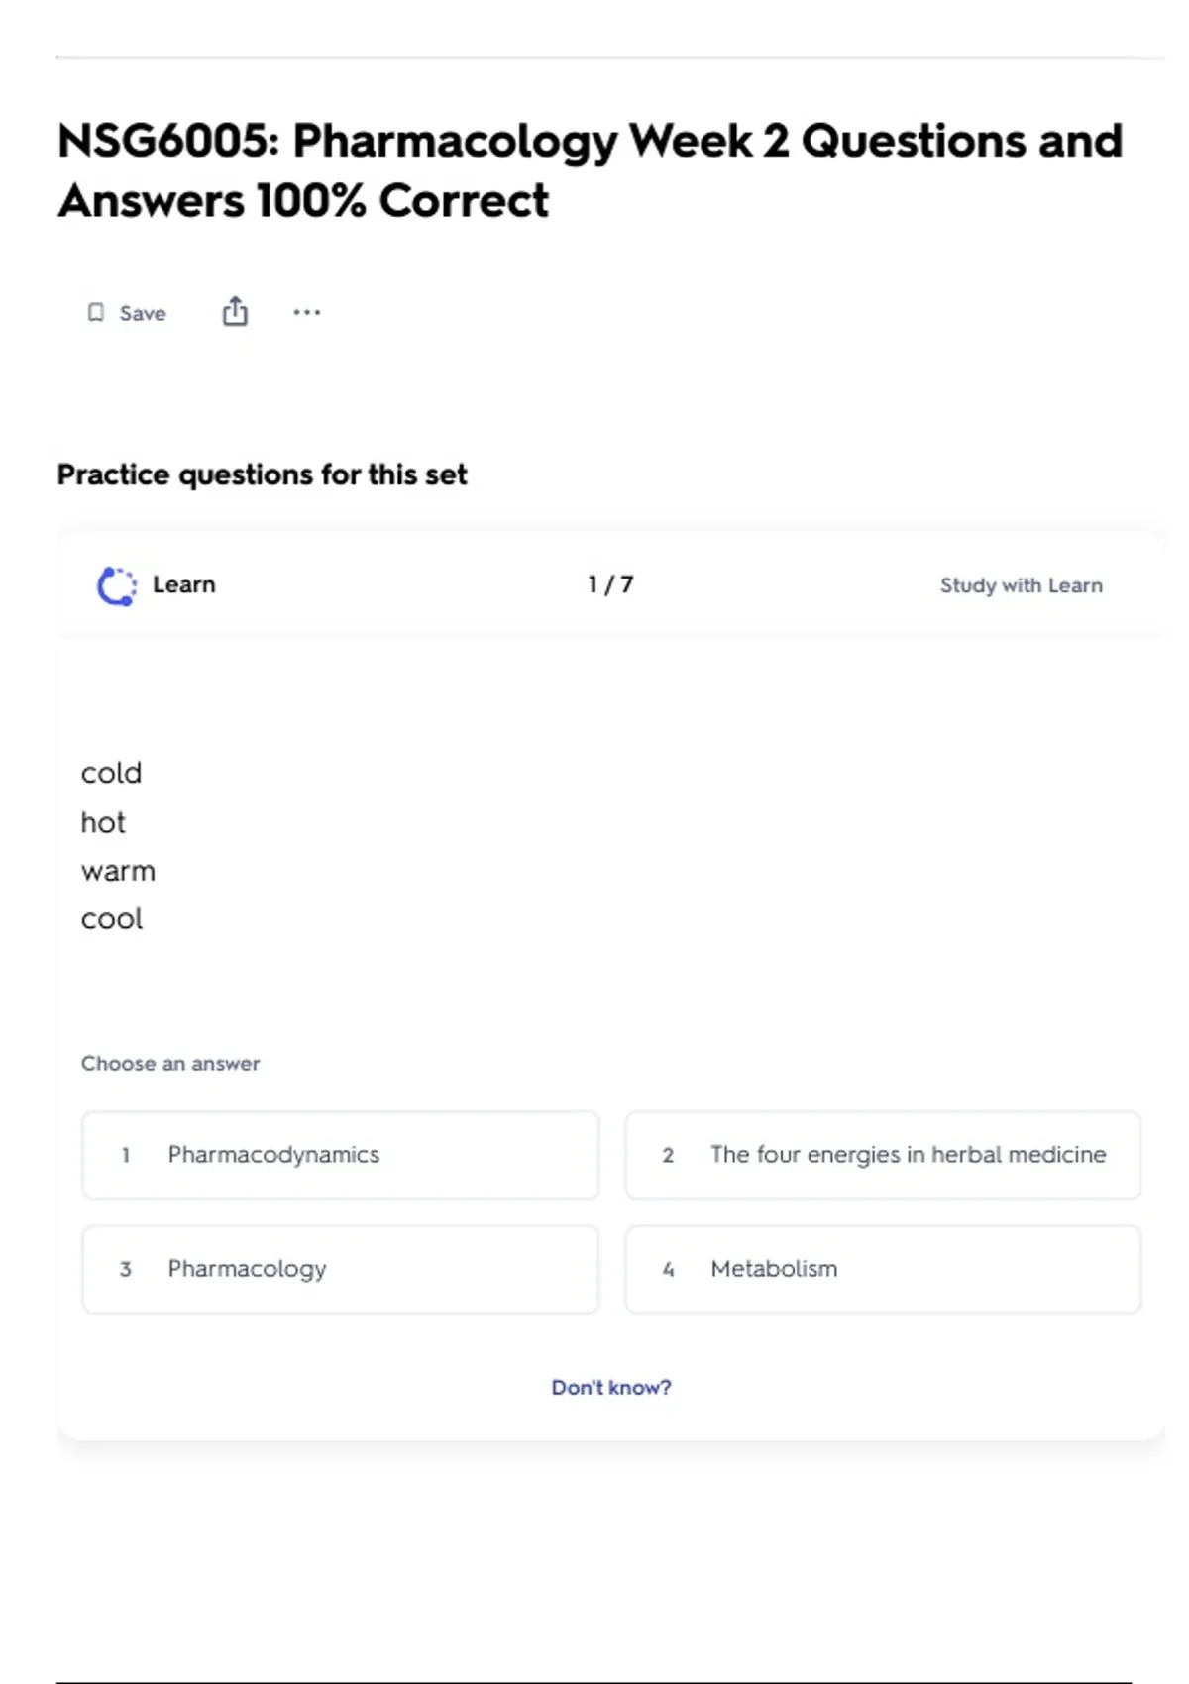1189x1684 pixels.
Task: Click the number 1 answer badge
Action: 126,1155
